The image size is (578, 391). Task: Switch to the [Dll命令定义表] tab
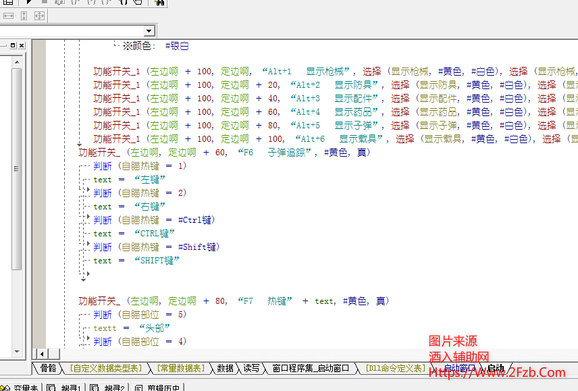396,368
